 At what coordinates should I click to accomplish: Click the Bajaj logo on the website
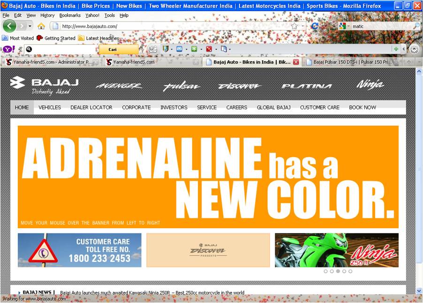[45, 85]
